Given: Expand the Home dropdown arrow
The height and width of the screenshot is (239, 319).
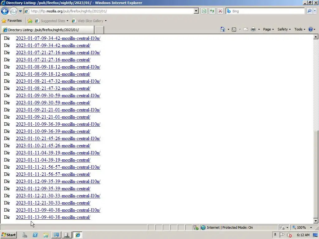Looking at the screenshot, I should coord(228,30).
